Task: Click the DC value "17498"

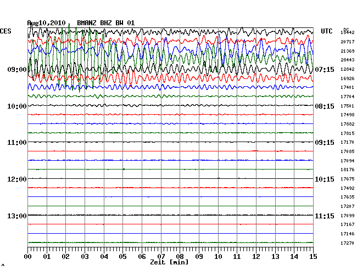Action: pyautogui.click(x=348, y=115)
